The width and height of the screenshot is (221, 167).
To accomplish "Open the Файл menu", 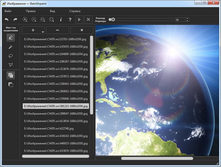I will (8, 11).
